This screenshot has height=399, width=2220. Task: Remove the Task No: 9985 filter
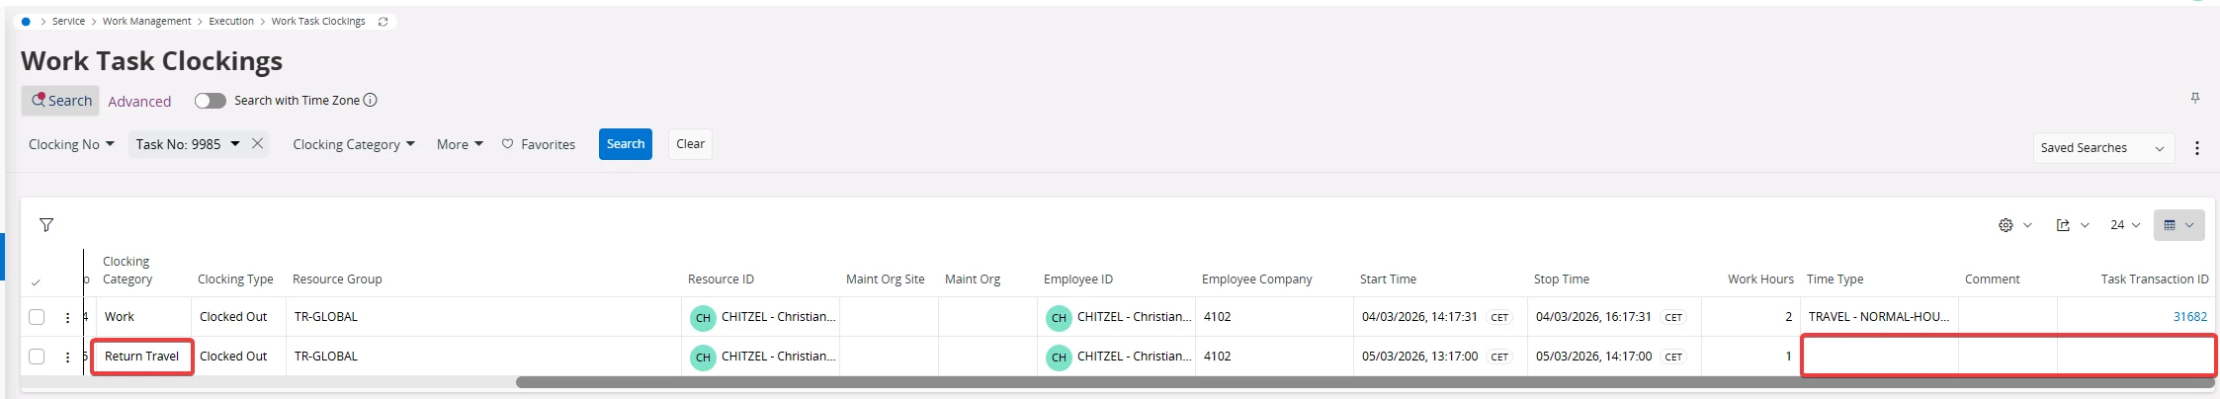[257, 143]
